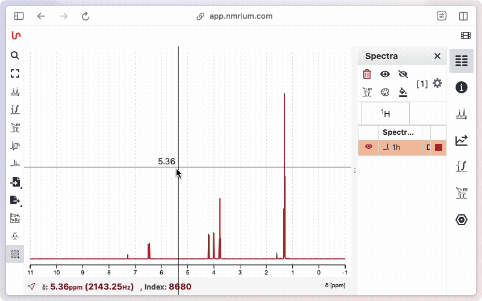Select the Integral tool in left toolbar
The image size is (482, 301).
click(x=15, y=110)
